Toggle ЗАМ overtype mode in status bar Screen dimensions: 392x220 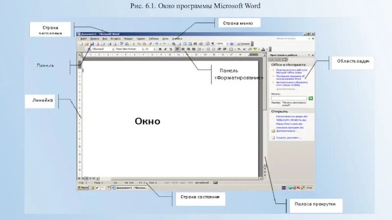pos(190,182)
